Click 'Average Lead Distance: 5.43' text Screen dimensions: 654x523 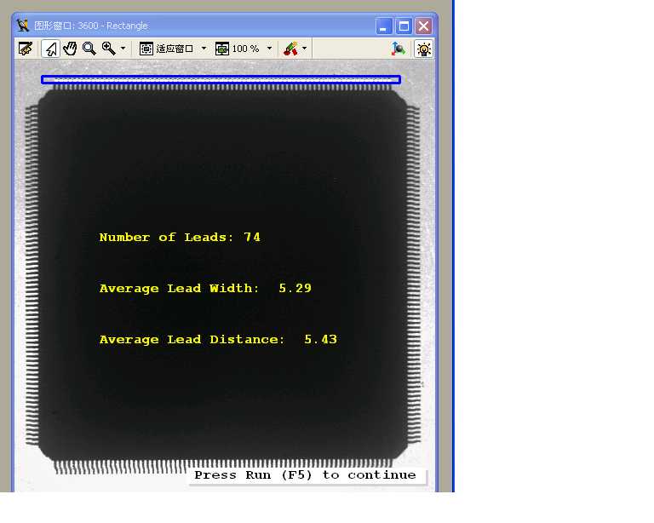pyautogui.click(x=218, y=340)
